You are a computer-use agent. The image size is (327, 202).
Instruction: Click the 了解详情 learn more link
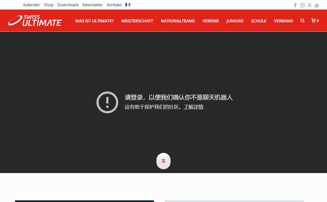tap(193, 107)
